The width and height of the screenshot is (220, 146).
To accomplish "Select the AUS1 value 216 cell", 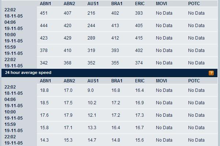I will (x=91, y=13).
